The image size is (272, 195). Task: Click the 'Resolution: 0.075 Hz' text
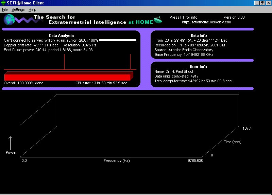point(80,45)
